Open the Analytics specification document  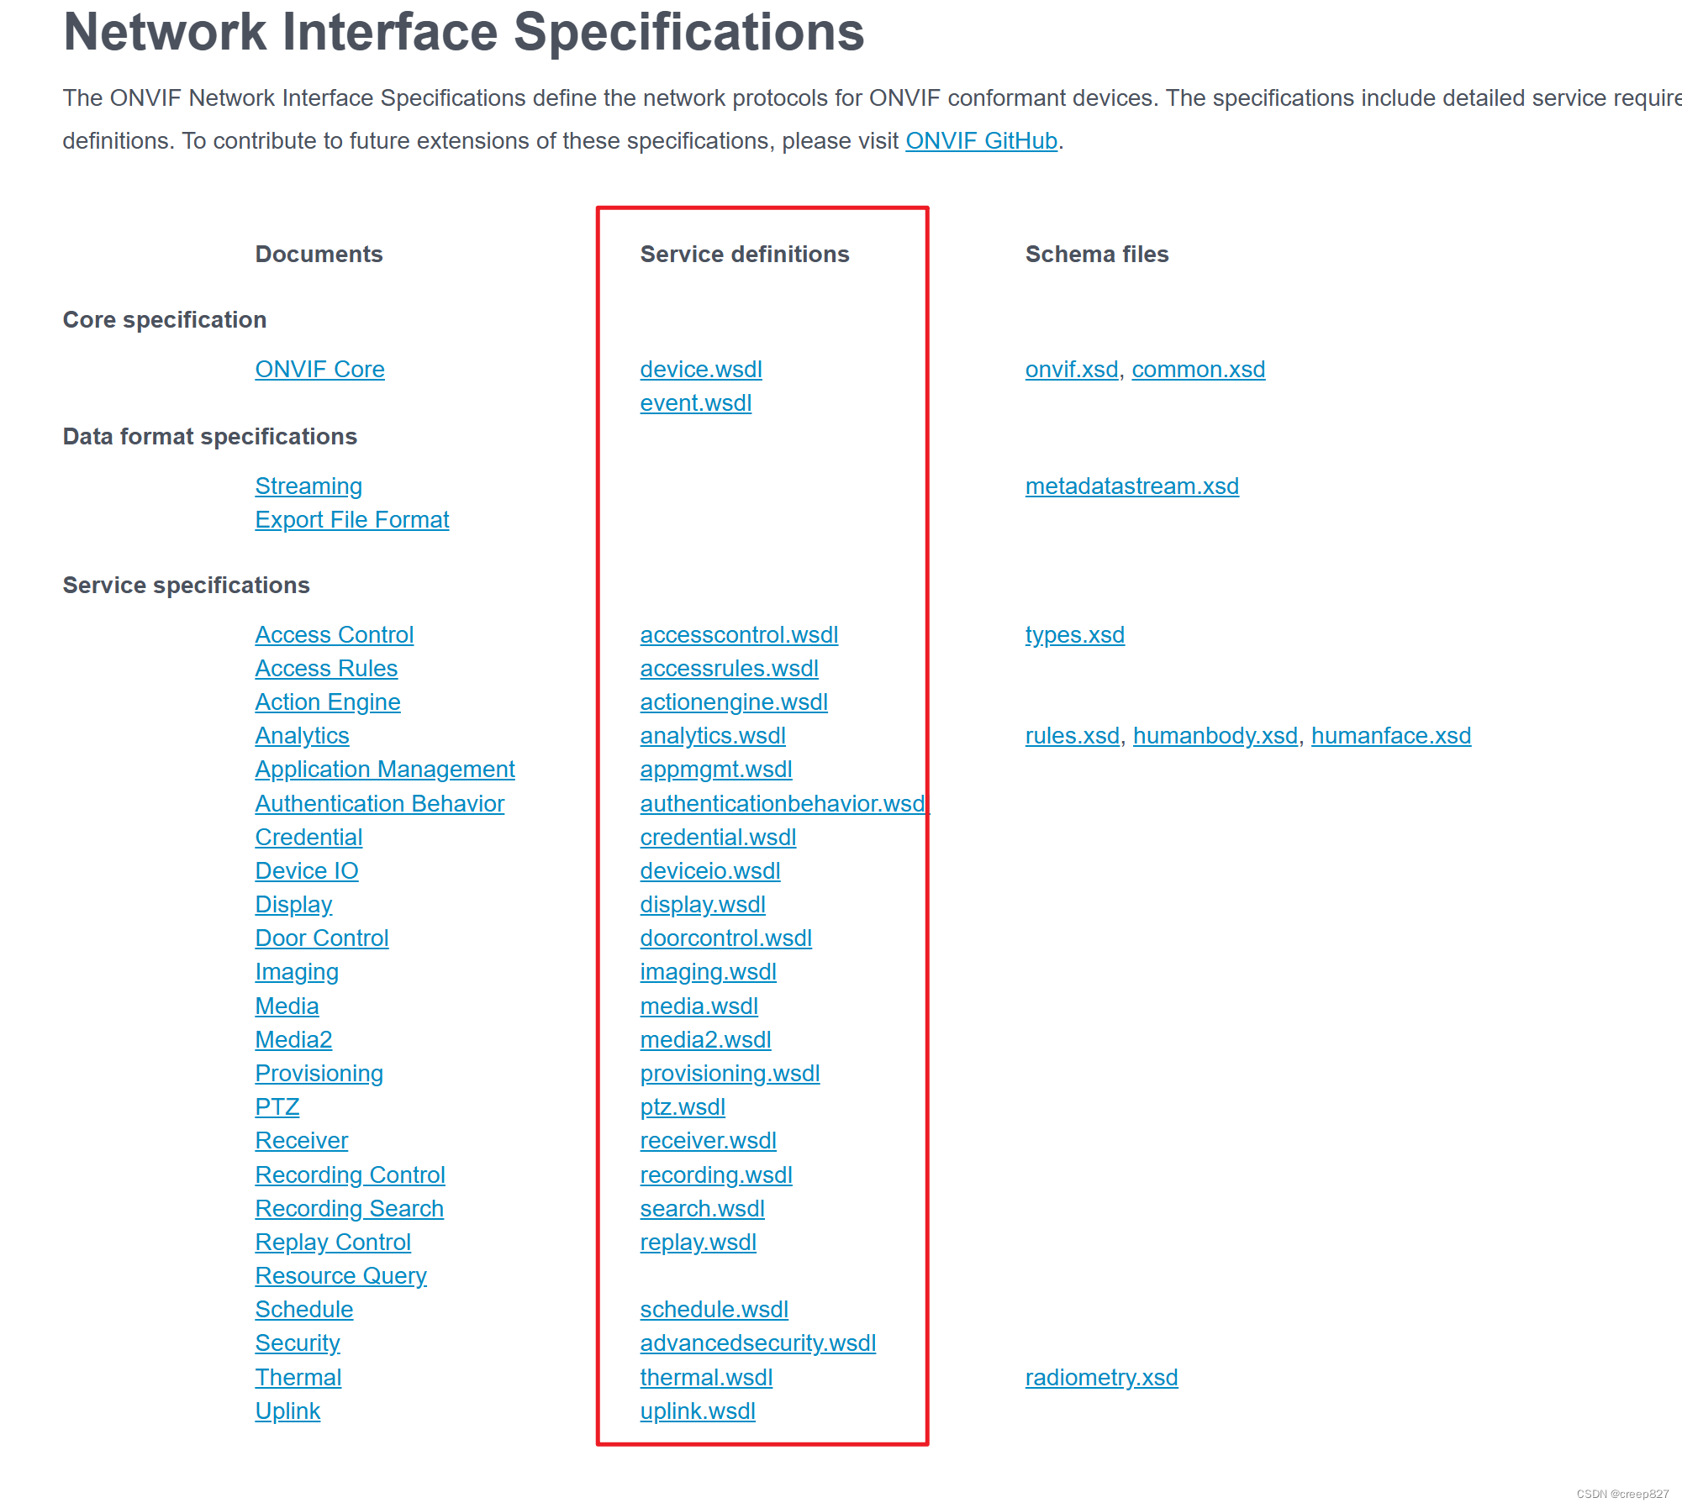coord(301,735)
